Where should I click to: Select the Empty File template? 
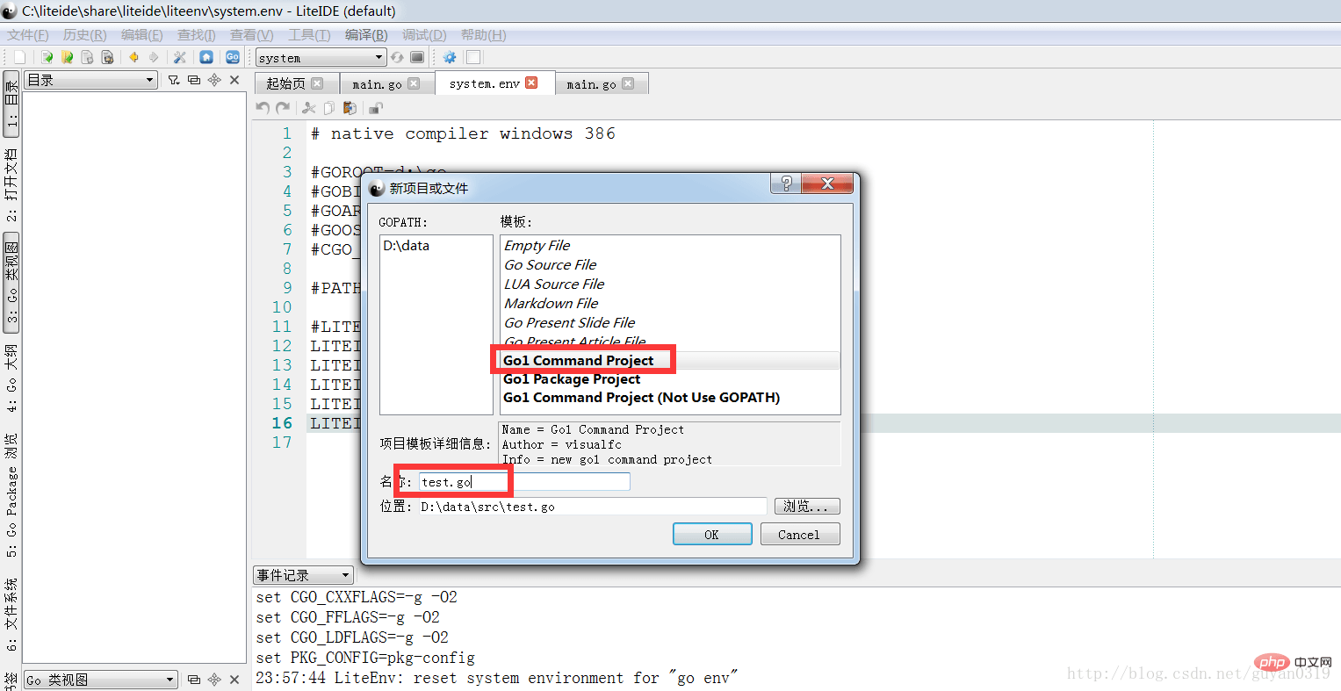point(537,246)
